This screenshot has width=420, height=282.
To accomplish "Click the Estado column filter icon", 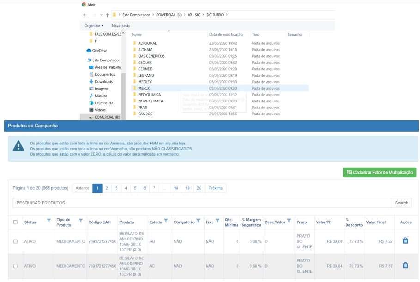I will click(166, 221).
